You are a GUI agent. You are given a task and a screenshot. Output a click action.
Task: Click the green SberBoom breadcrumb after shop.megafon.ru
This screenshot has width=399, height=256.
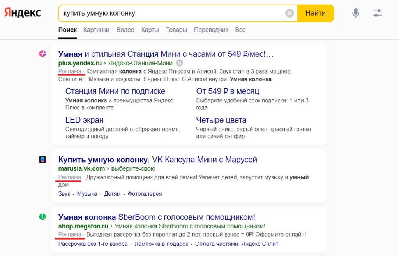[x=190, y=226]
